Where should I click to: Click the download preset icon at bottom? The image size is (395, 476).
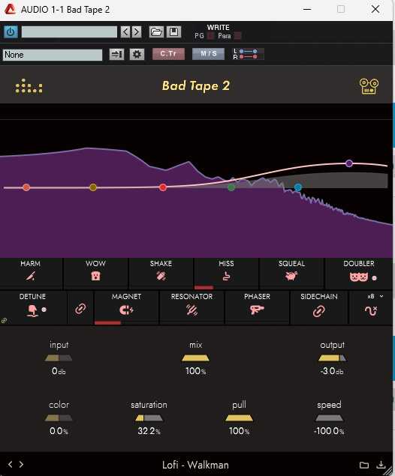click(381, 465)
